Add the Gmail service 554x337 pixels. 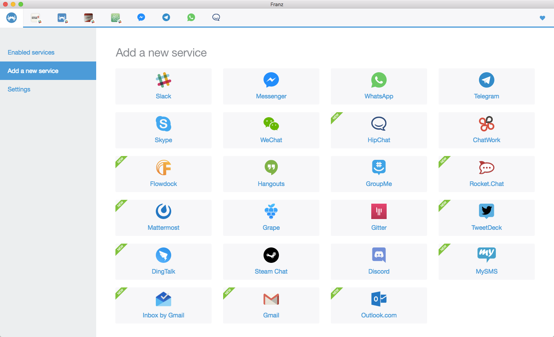click(x=271, y=305)
